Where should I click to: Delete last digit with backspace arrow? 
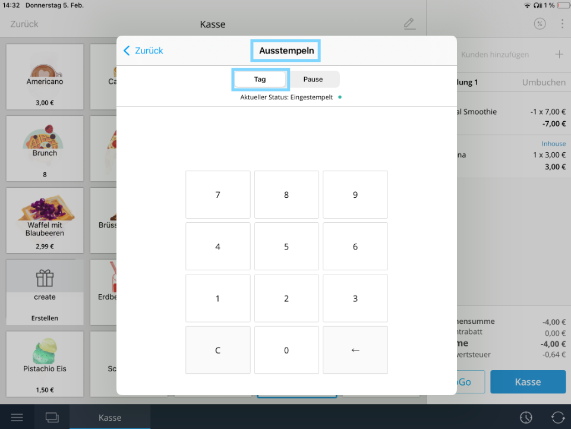click(x=355, y=350)
